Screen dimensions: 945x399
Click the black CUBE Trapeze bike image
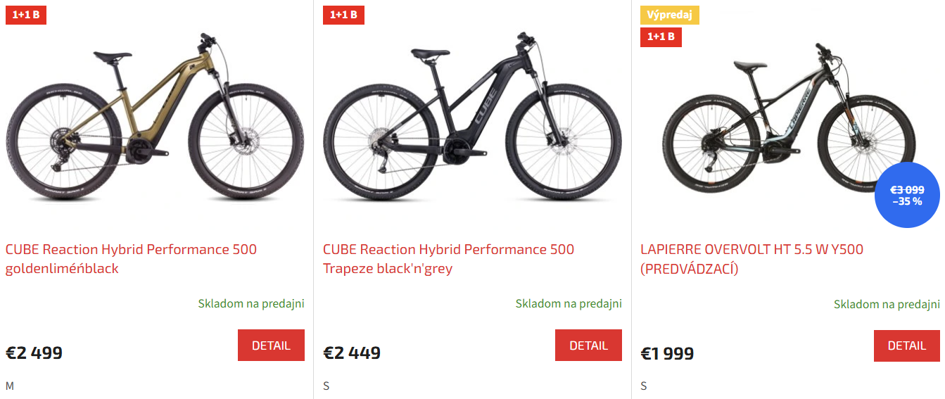point(472,120)
